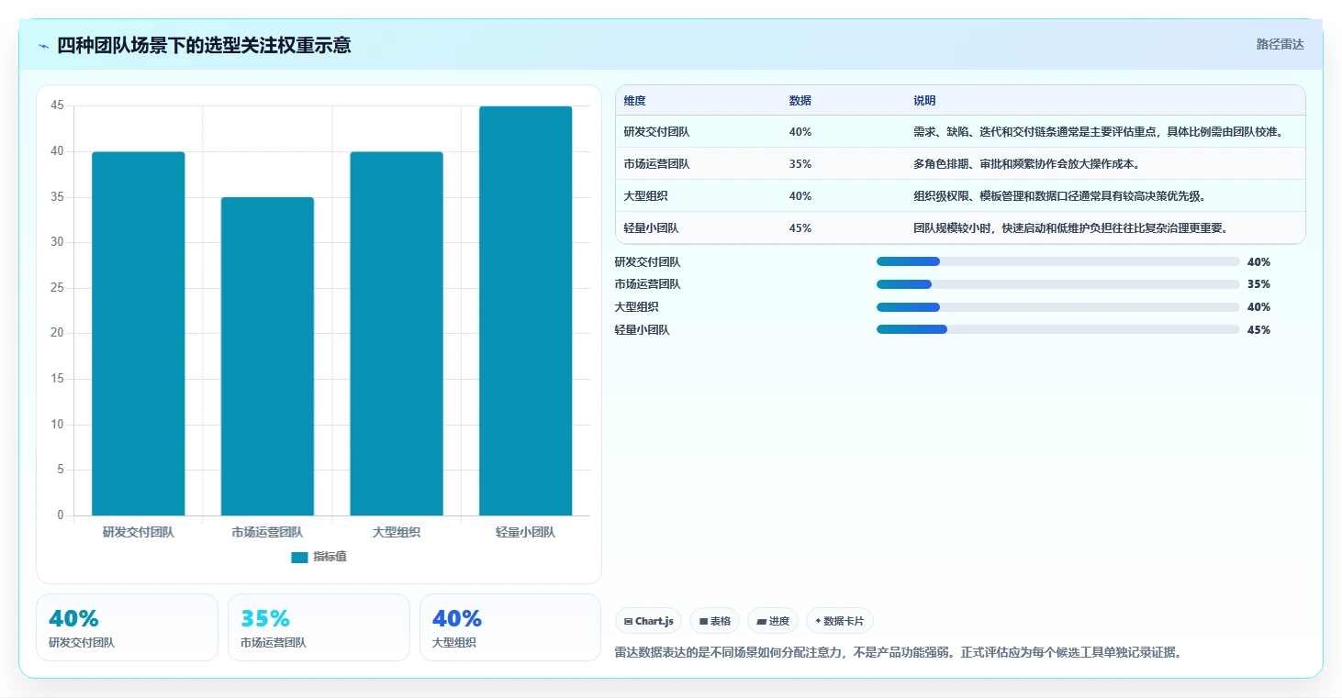Click the 轻量小团队 progress bar
Image resolution: width=1342 pixels, height=698 pixels.
tap(1057, 329)
